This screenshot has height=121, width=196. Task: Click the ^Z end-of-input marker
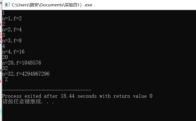[x=5, y=79]
